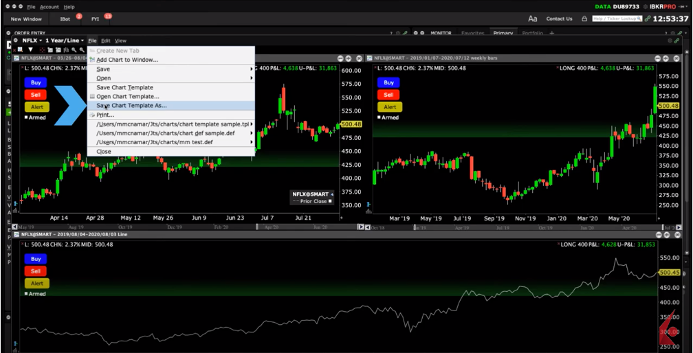Select Save Chart Template As... menu entry

click(x=131, y=106)
